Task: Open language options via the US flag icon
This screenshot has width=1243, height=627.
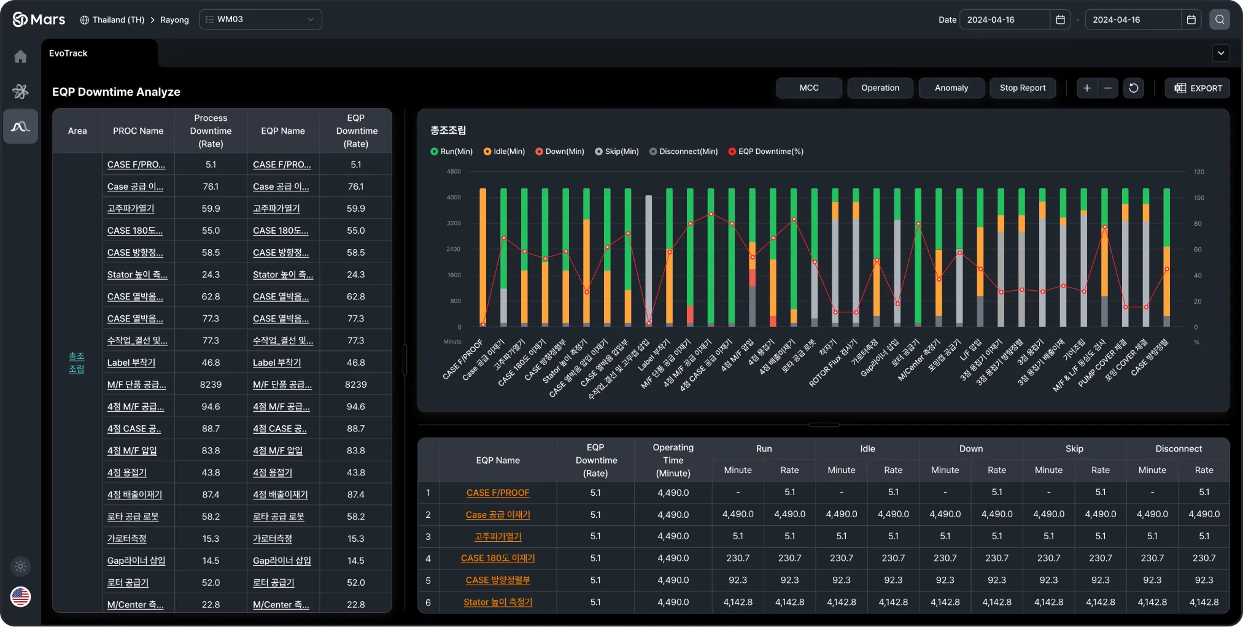Action: tap(20, 596)
